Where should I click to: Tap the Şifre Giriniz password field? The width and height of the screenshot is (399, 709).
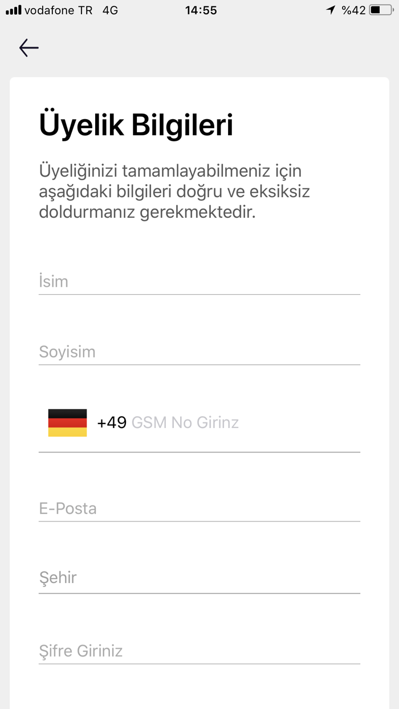[x=199, y=651]
